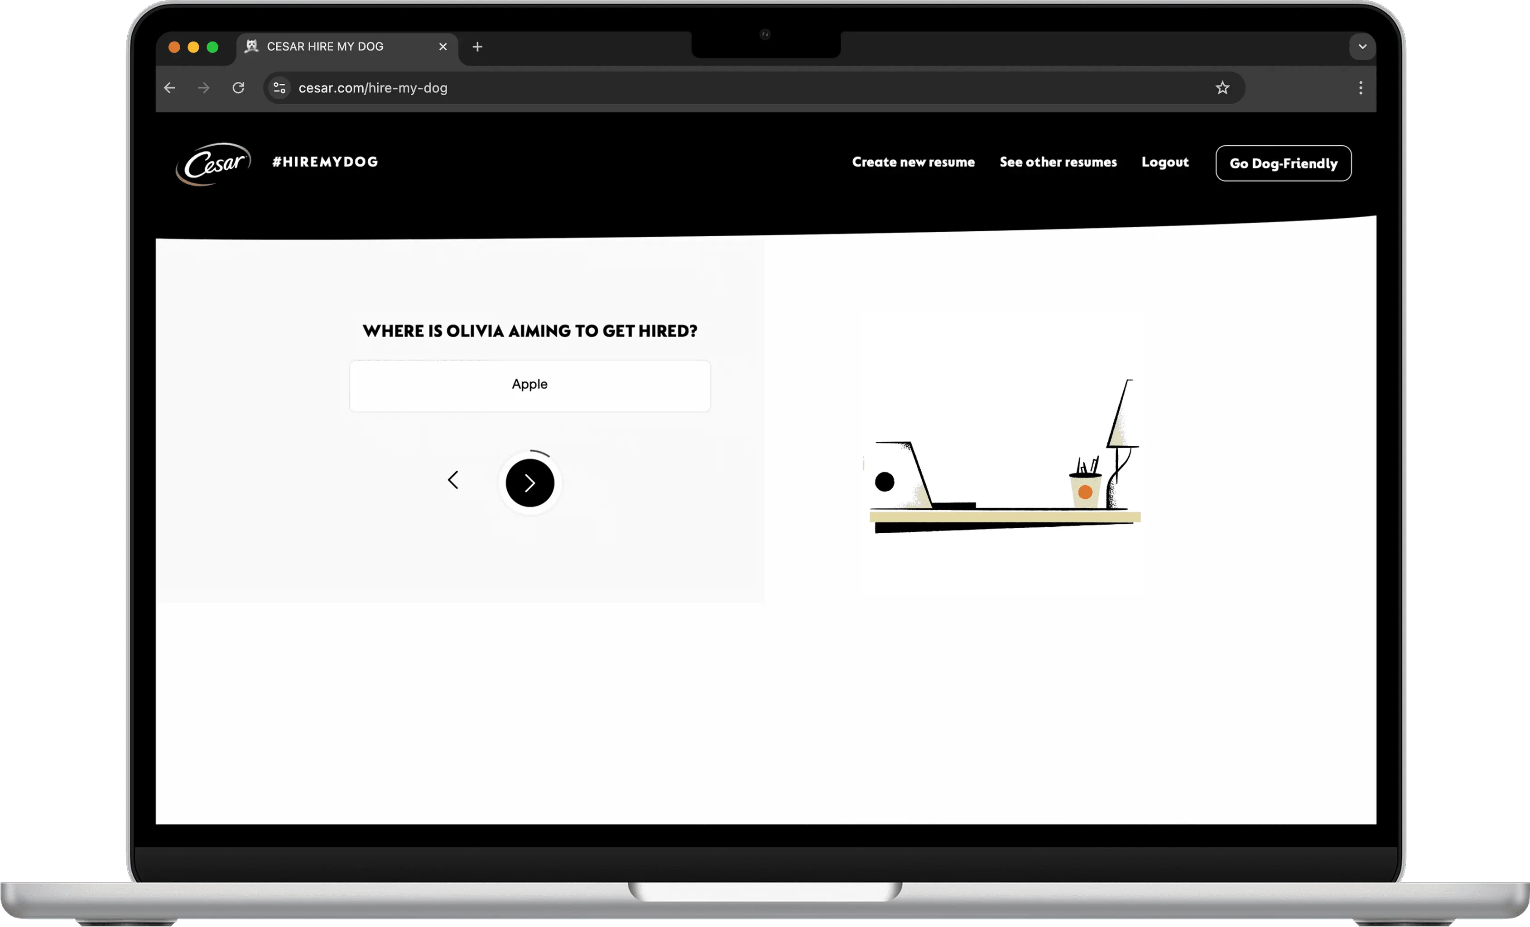The image size is (1530, 927).
Task: Go to next step with black arrow button
Action: click(529, 483)
